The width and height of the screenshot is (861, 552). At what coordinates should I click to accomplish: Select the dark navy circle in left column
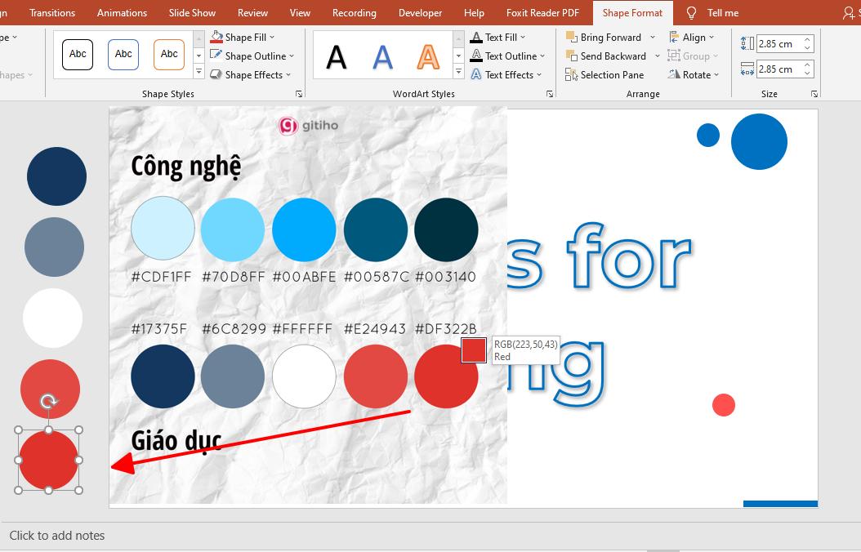click(56, 176)
